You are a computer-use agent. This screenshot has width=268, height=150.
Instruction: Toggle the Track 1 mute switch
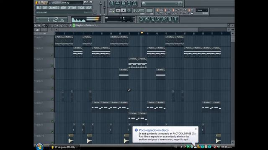[52, 45]
